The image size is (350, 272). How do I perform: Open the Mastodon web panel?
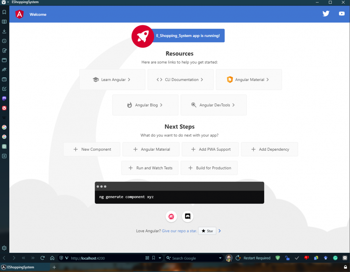tap(4, 98)
